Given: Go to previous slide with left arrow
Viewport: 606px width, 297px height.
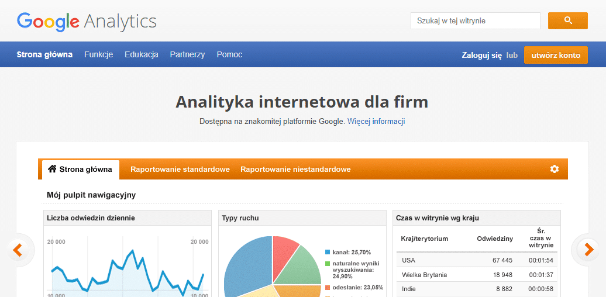Looking at the screenshot, I should point(18,250).
